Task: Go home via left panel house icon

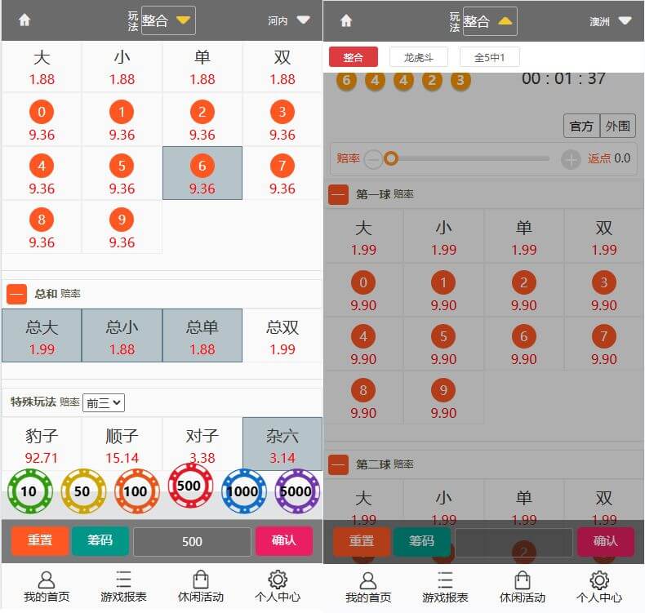Action: click(24, 20)
